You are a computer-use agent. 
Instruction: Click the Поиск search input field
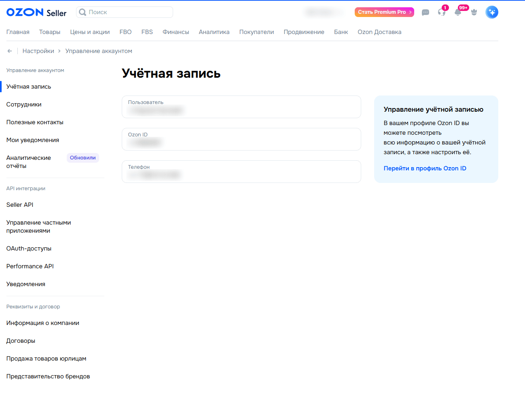[x=125, y=12]
